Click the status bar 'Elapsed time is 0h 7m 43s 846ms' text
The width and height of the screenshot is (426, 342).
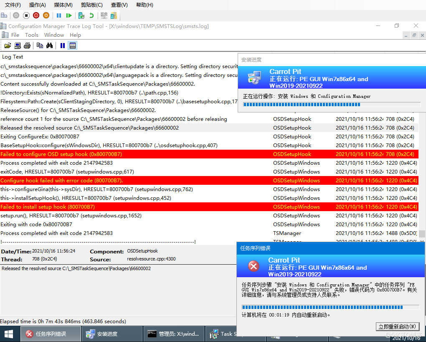coord(63,322)
